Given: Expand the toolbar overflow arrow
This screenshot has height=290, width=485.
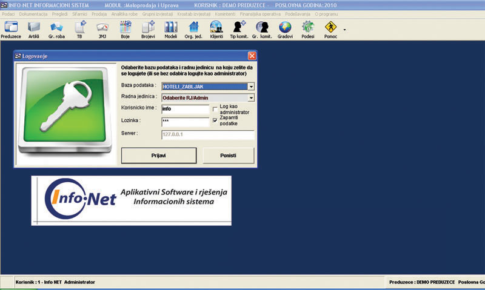Looking at the screenshot, I should coord(344,30).
